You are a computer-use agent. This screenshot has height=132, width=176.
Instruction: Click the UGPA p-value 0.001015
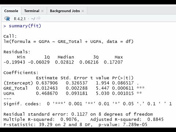[x=123, y=93]
